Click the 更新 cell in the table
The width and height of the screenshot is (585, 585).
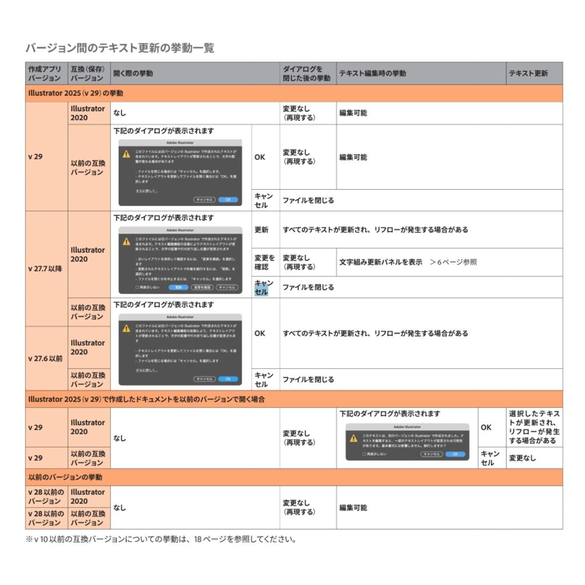[266, 230]
